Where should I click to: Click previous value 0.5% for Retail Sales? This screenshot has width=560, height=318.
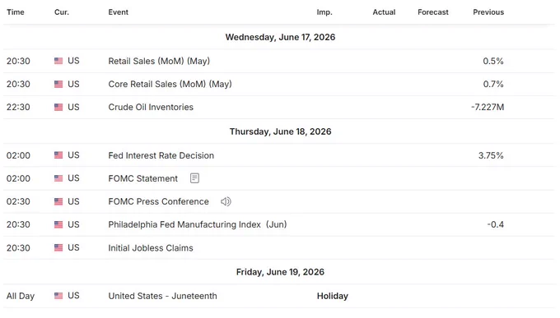point(493,61)
